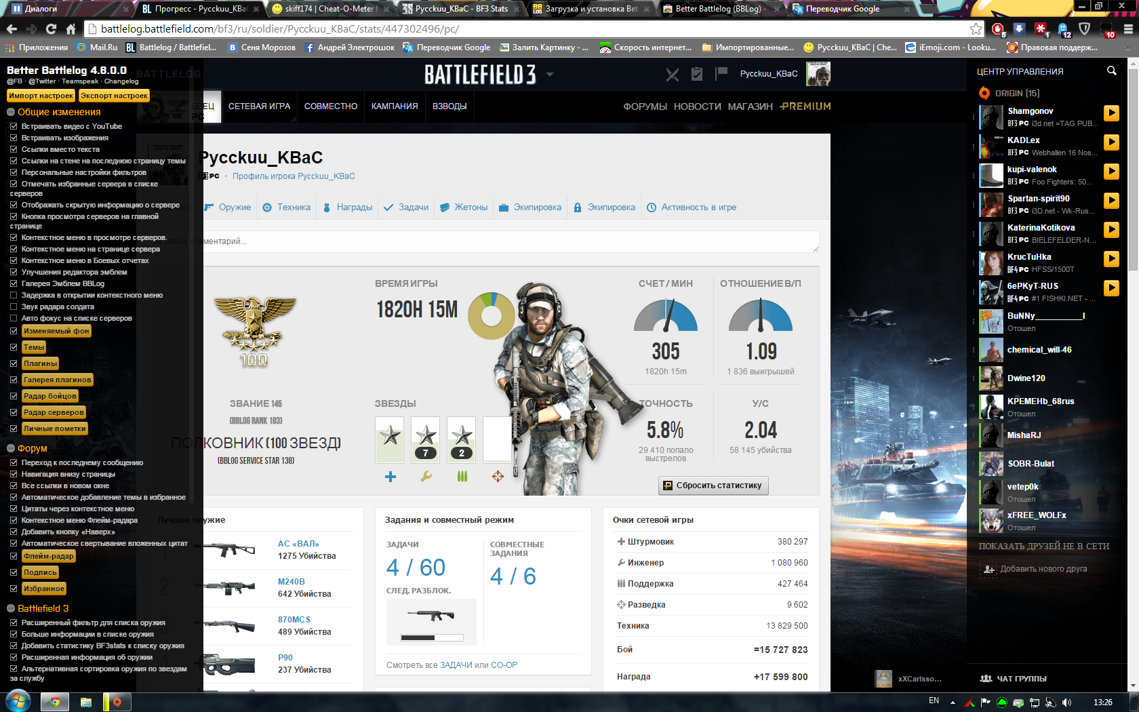Image resolution: width=1139 pixels, height=712 pixels.
Task: Toggle Встраивать изображения checkbox
Action: [x=14, y=138]
